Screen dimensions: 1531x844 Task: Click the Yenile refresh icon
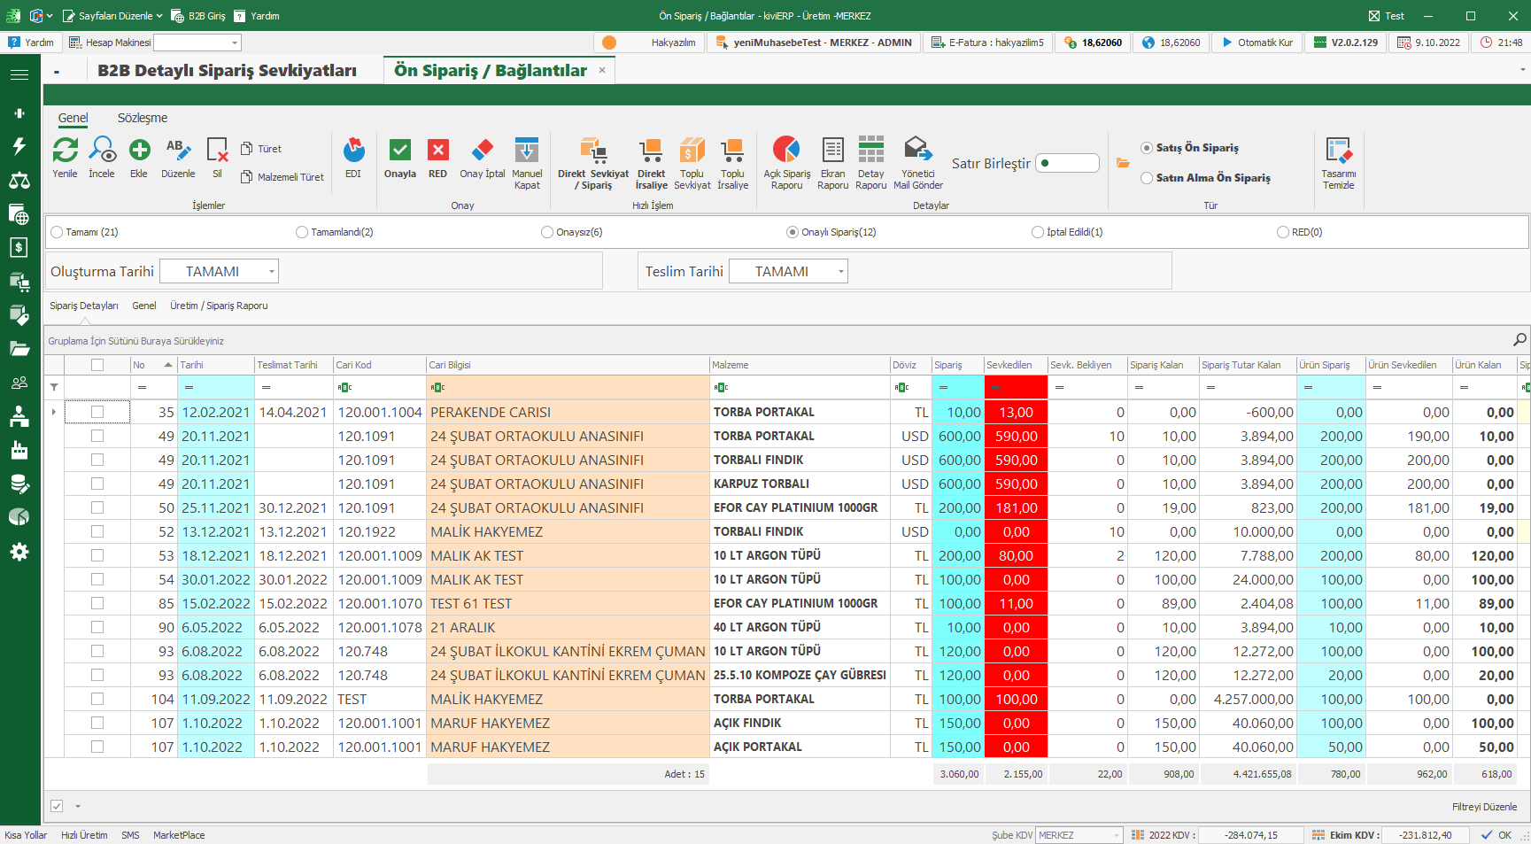65,151
